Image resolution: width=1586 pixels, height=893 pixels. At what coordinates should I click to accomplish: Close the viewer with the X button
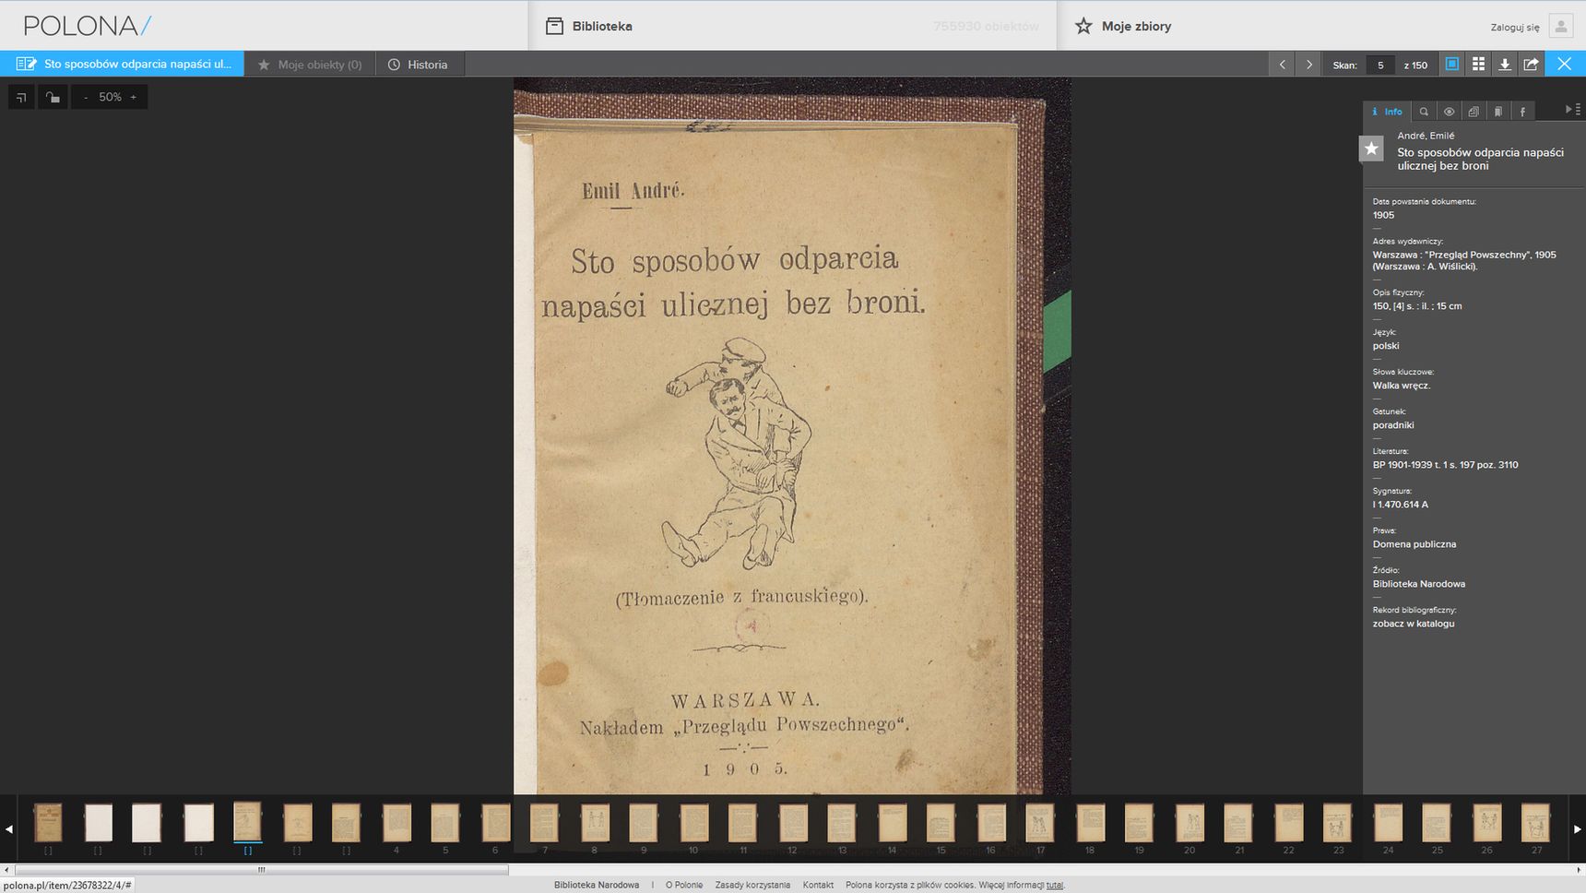click(x=1565, y=64)
